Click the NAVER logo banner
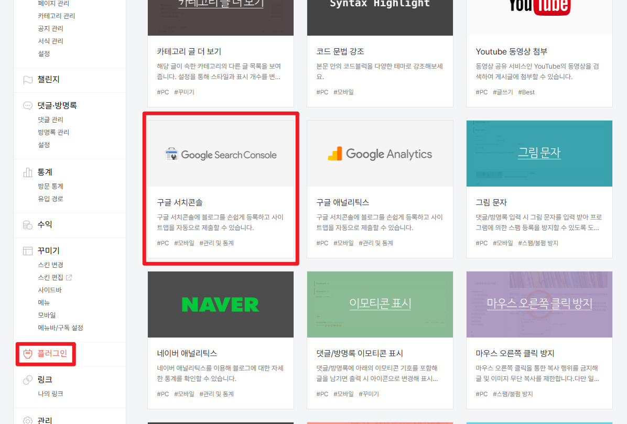627x424 pixels. pyautogui.click(x=220, y=305)
